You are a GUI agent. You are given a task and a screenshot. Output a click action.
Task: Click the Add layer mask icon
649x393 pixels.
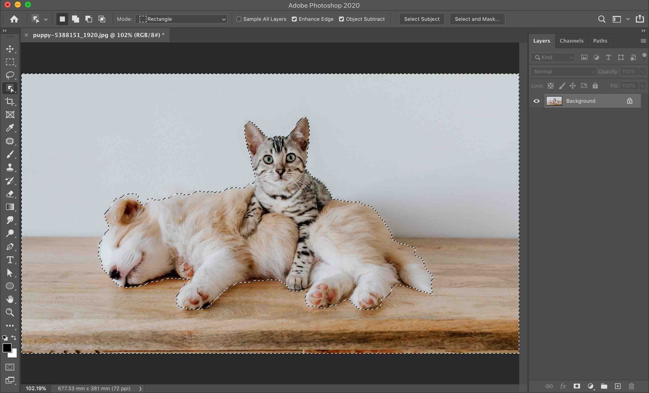577,386
